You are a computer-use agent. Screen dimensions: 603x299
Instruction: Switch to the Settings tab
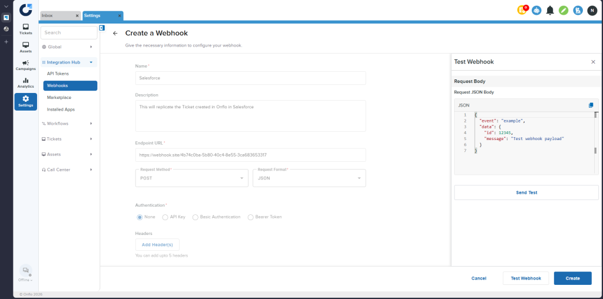click(x=102, y=16)
